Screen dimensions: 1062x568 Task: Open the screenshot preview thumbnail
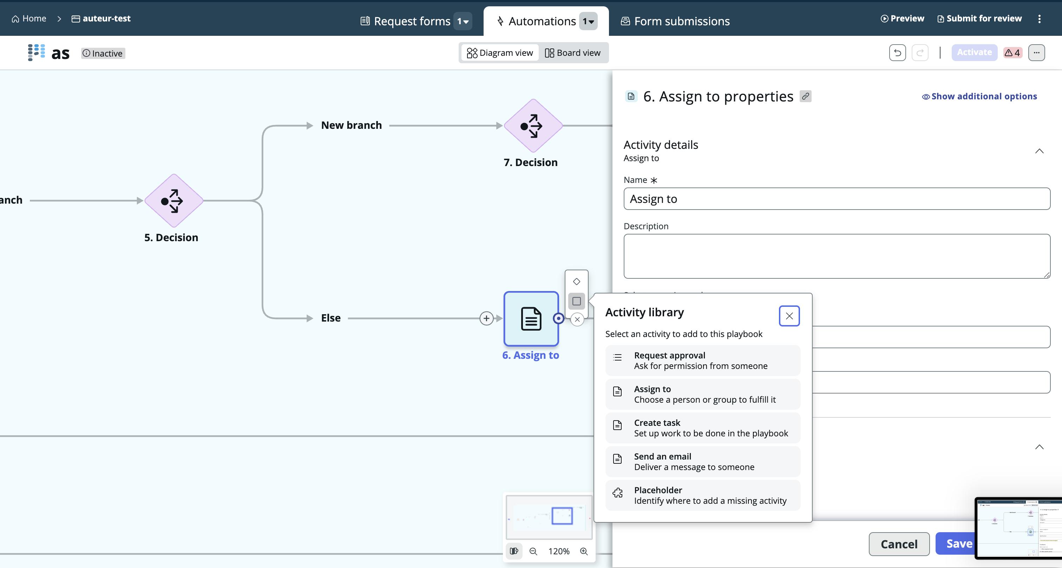tap(1018, 528)
